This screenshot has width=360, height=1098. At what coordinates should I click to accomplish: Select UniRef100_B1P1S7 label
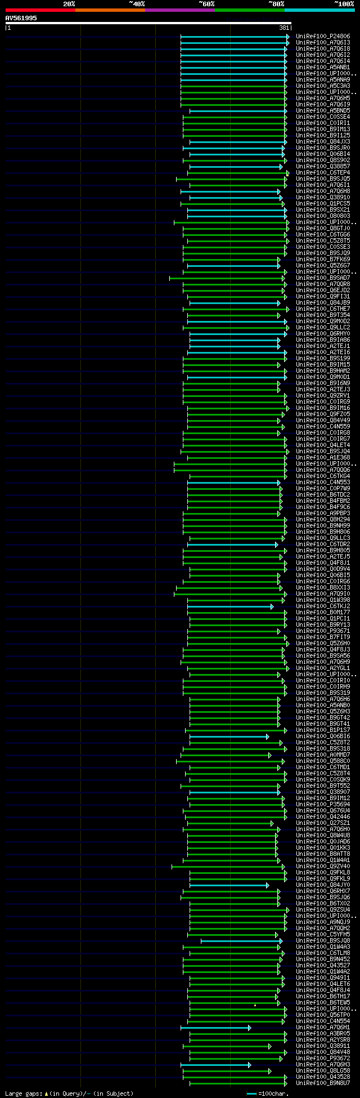pos(323,730)
